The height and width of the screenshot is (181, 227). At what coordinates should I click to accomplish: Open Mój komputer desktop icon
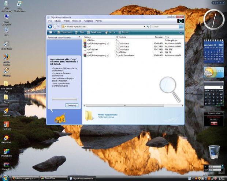(x=7, y=20)
